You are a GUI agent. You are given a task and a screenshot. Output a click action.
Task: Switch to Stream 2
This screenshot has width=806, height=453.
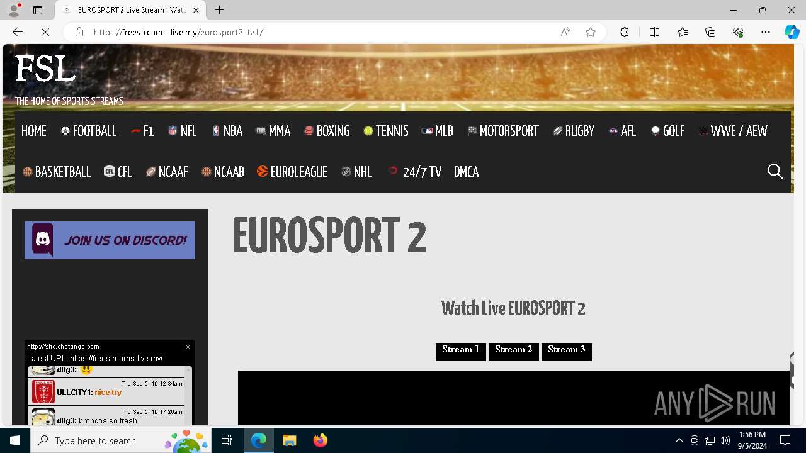pyautogui.click(x=514, y=352)
